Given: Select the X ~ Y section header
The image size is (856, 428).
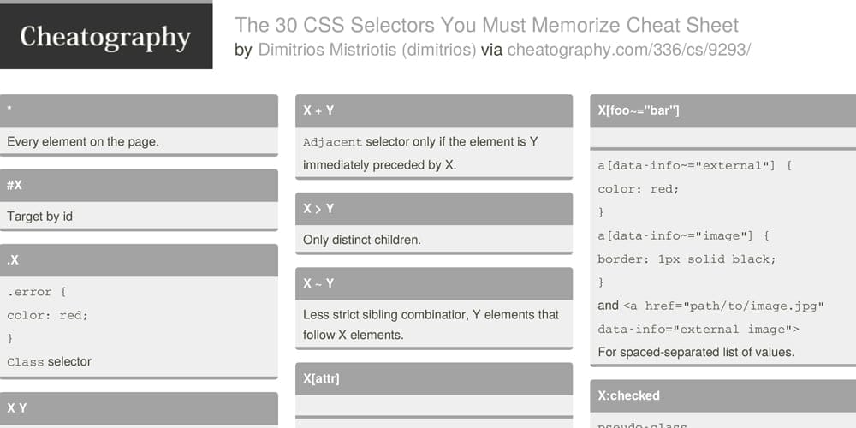Looking at the screenshot, I should click(x=434, y=283).
